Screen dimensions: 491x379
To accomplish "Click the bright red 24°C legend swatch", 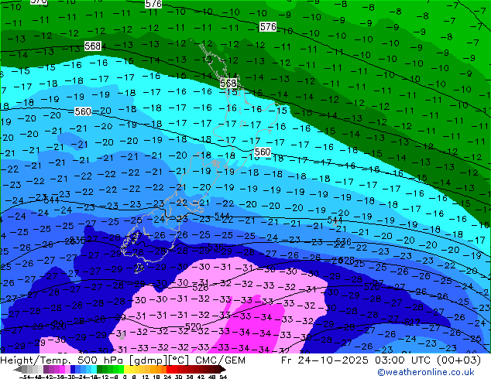I will tap(169, 370).
